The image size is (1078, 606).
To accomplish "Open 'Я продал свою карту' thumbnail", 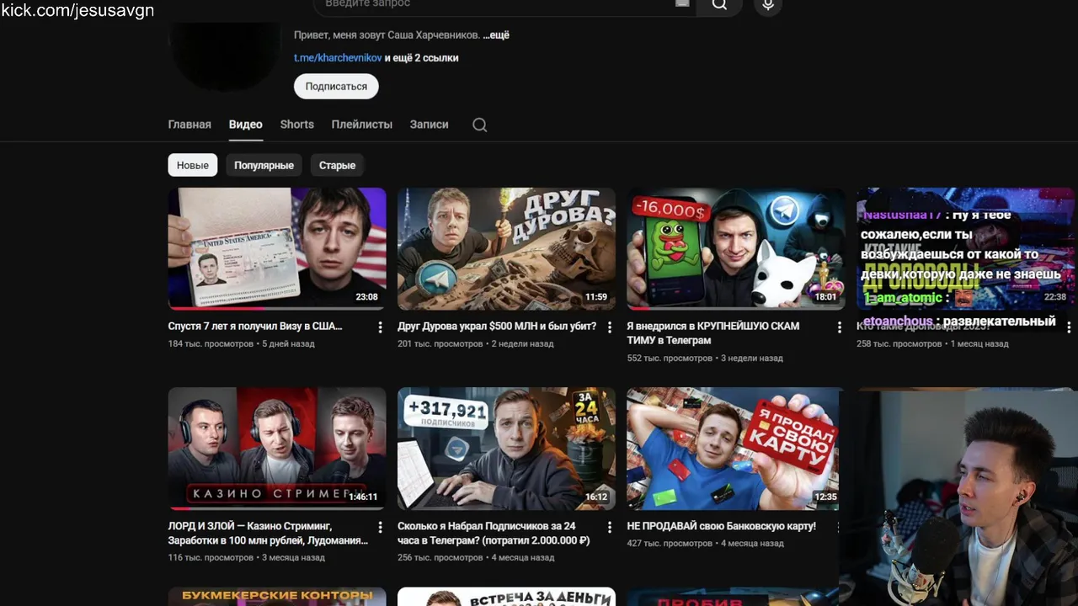I will coord(733,449).
